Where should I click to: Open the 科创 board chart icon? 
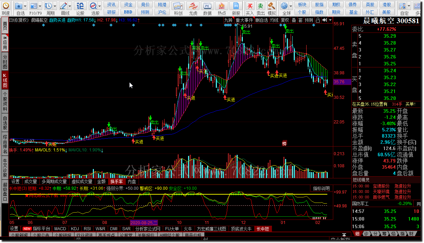178,6
